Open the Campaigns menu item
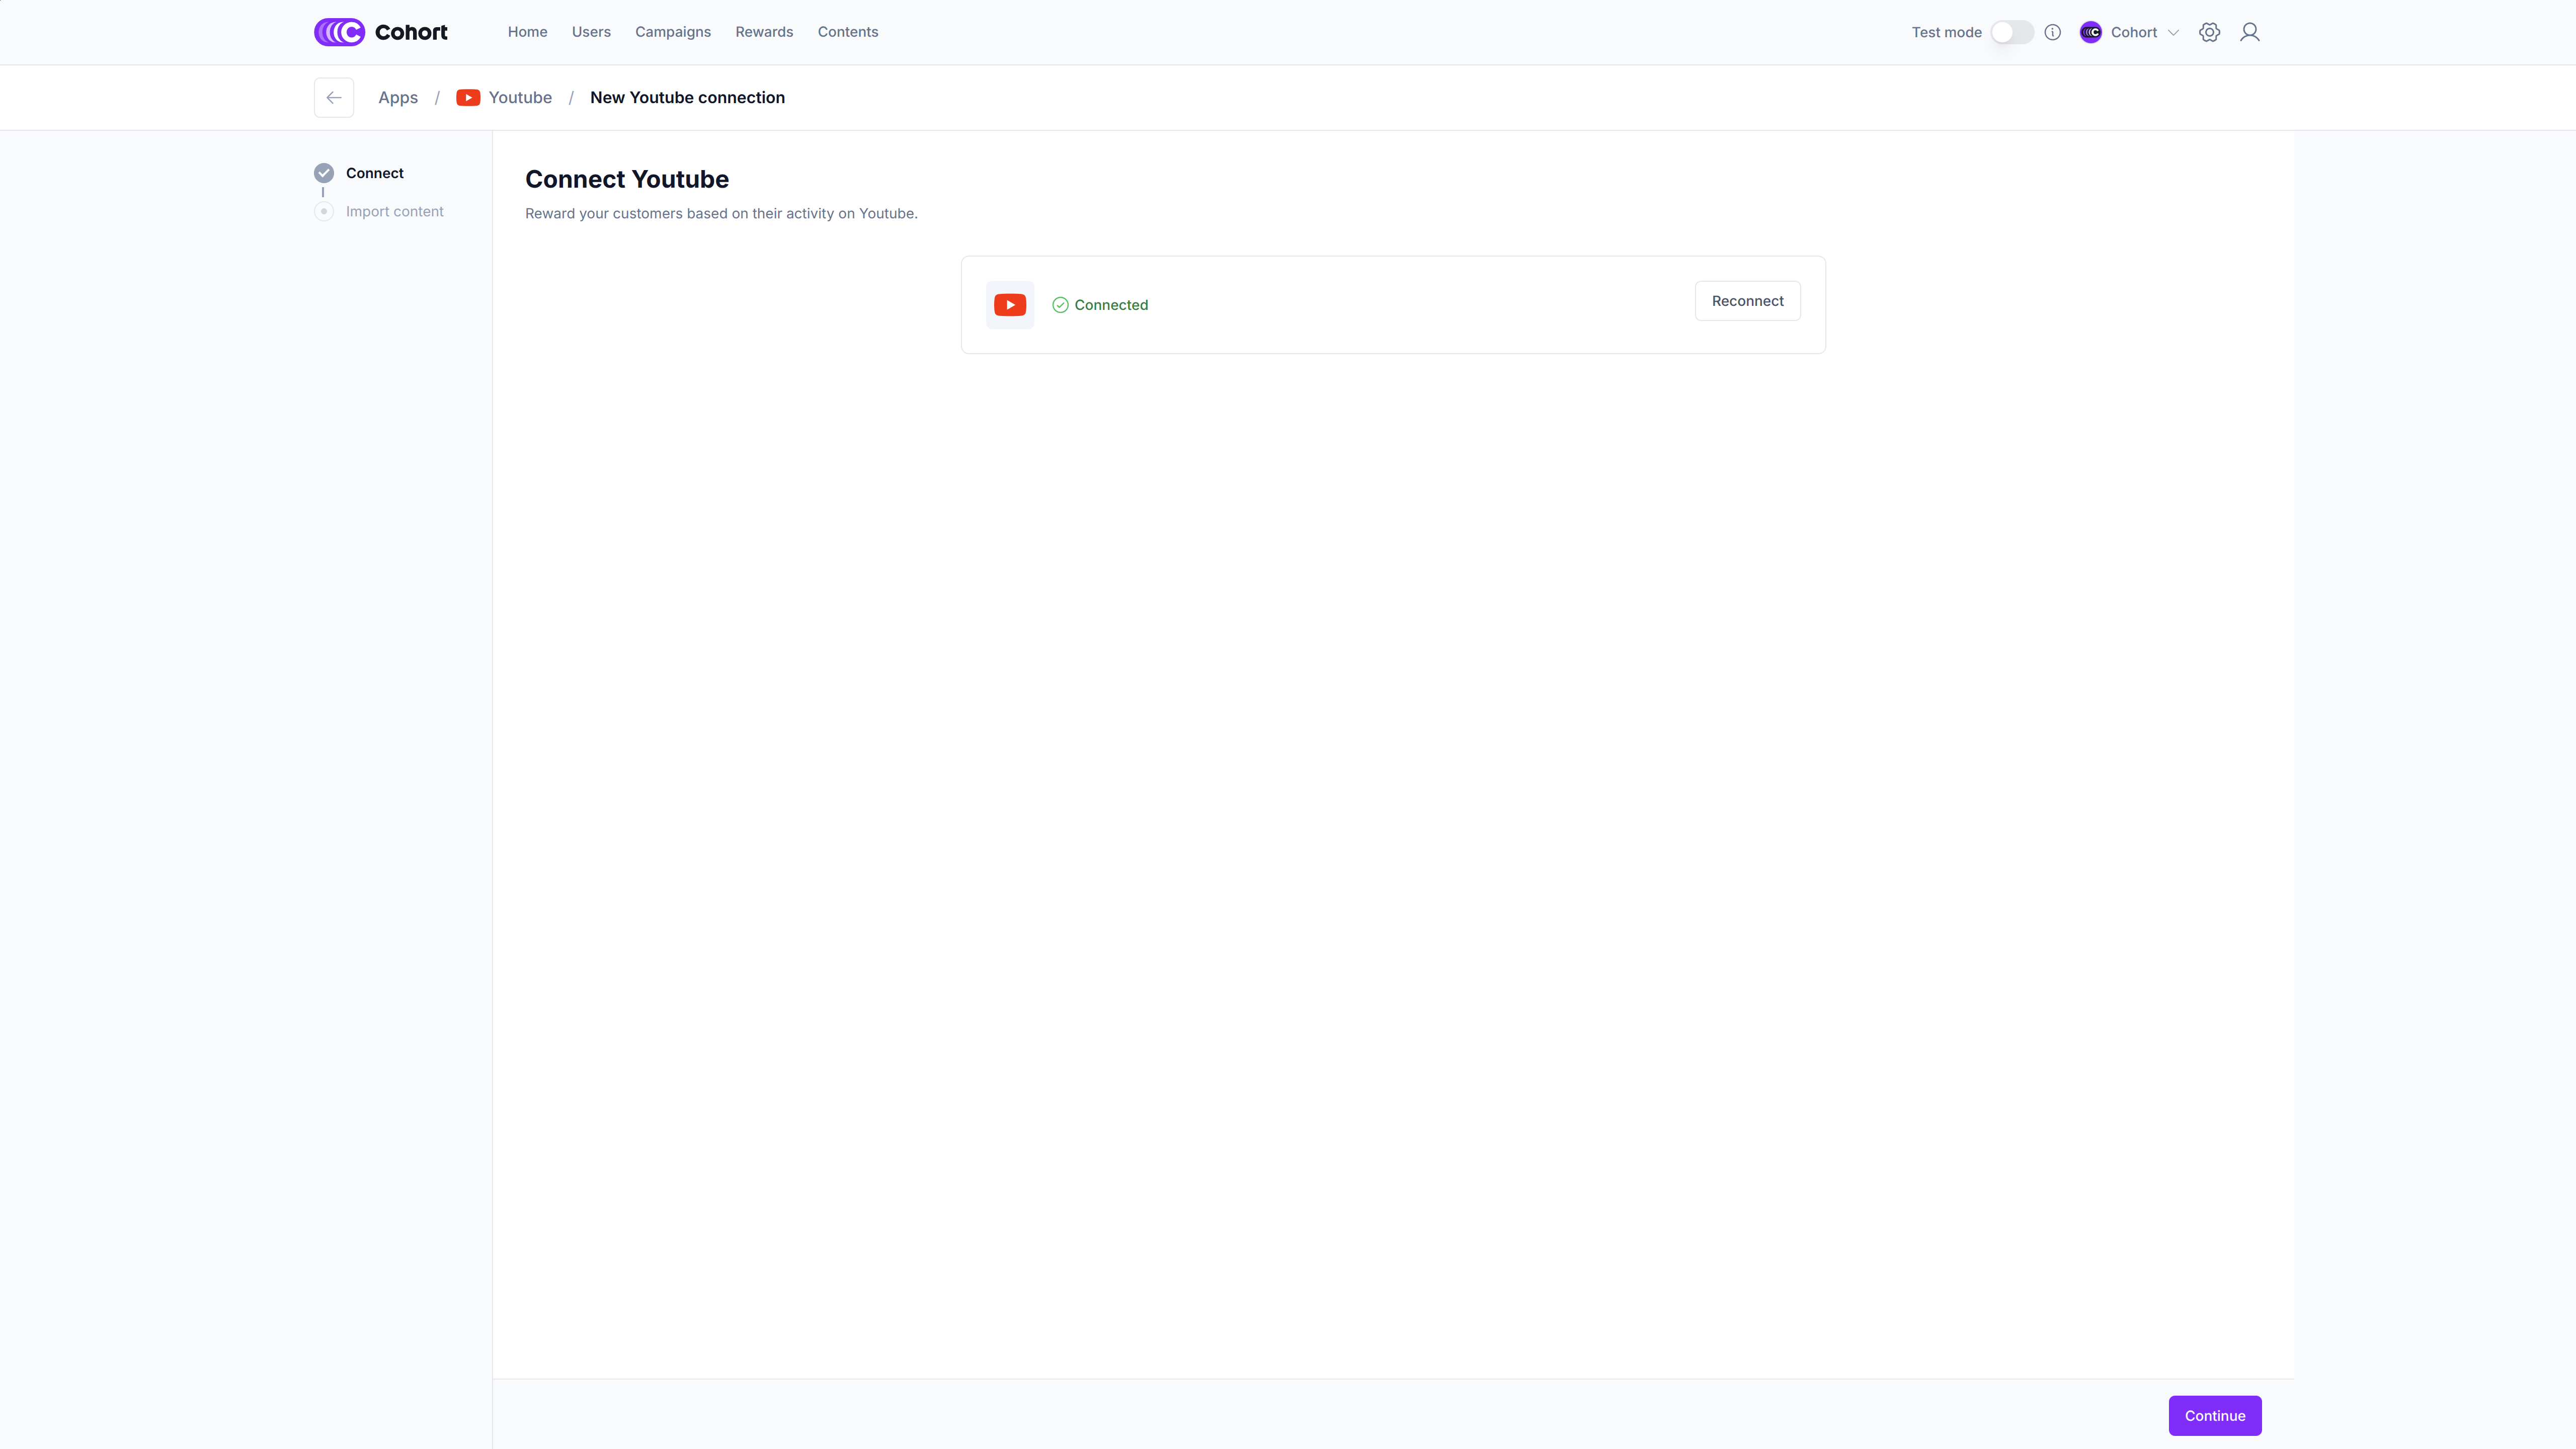Screen dimensions: 2576x1449 pos(672,32)
